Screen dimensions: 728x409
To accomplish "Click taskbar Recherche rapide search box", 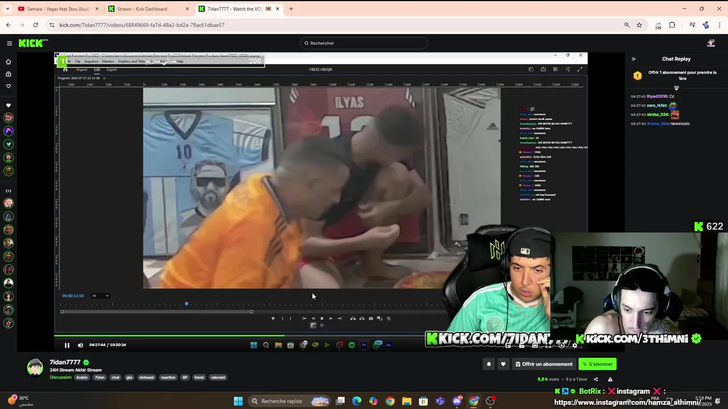I will (x=289, y=401).
